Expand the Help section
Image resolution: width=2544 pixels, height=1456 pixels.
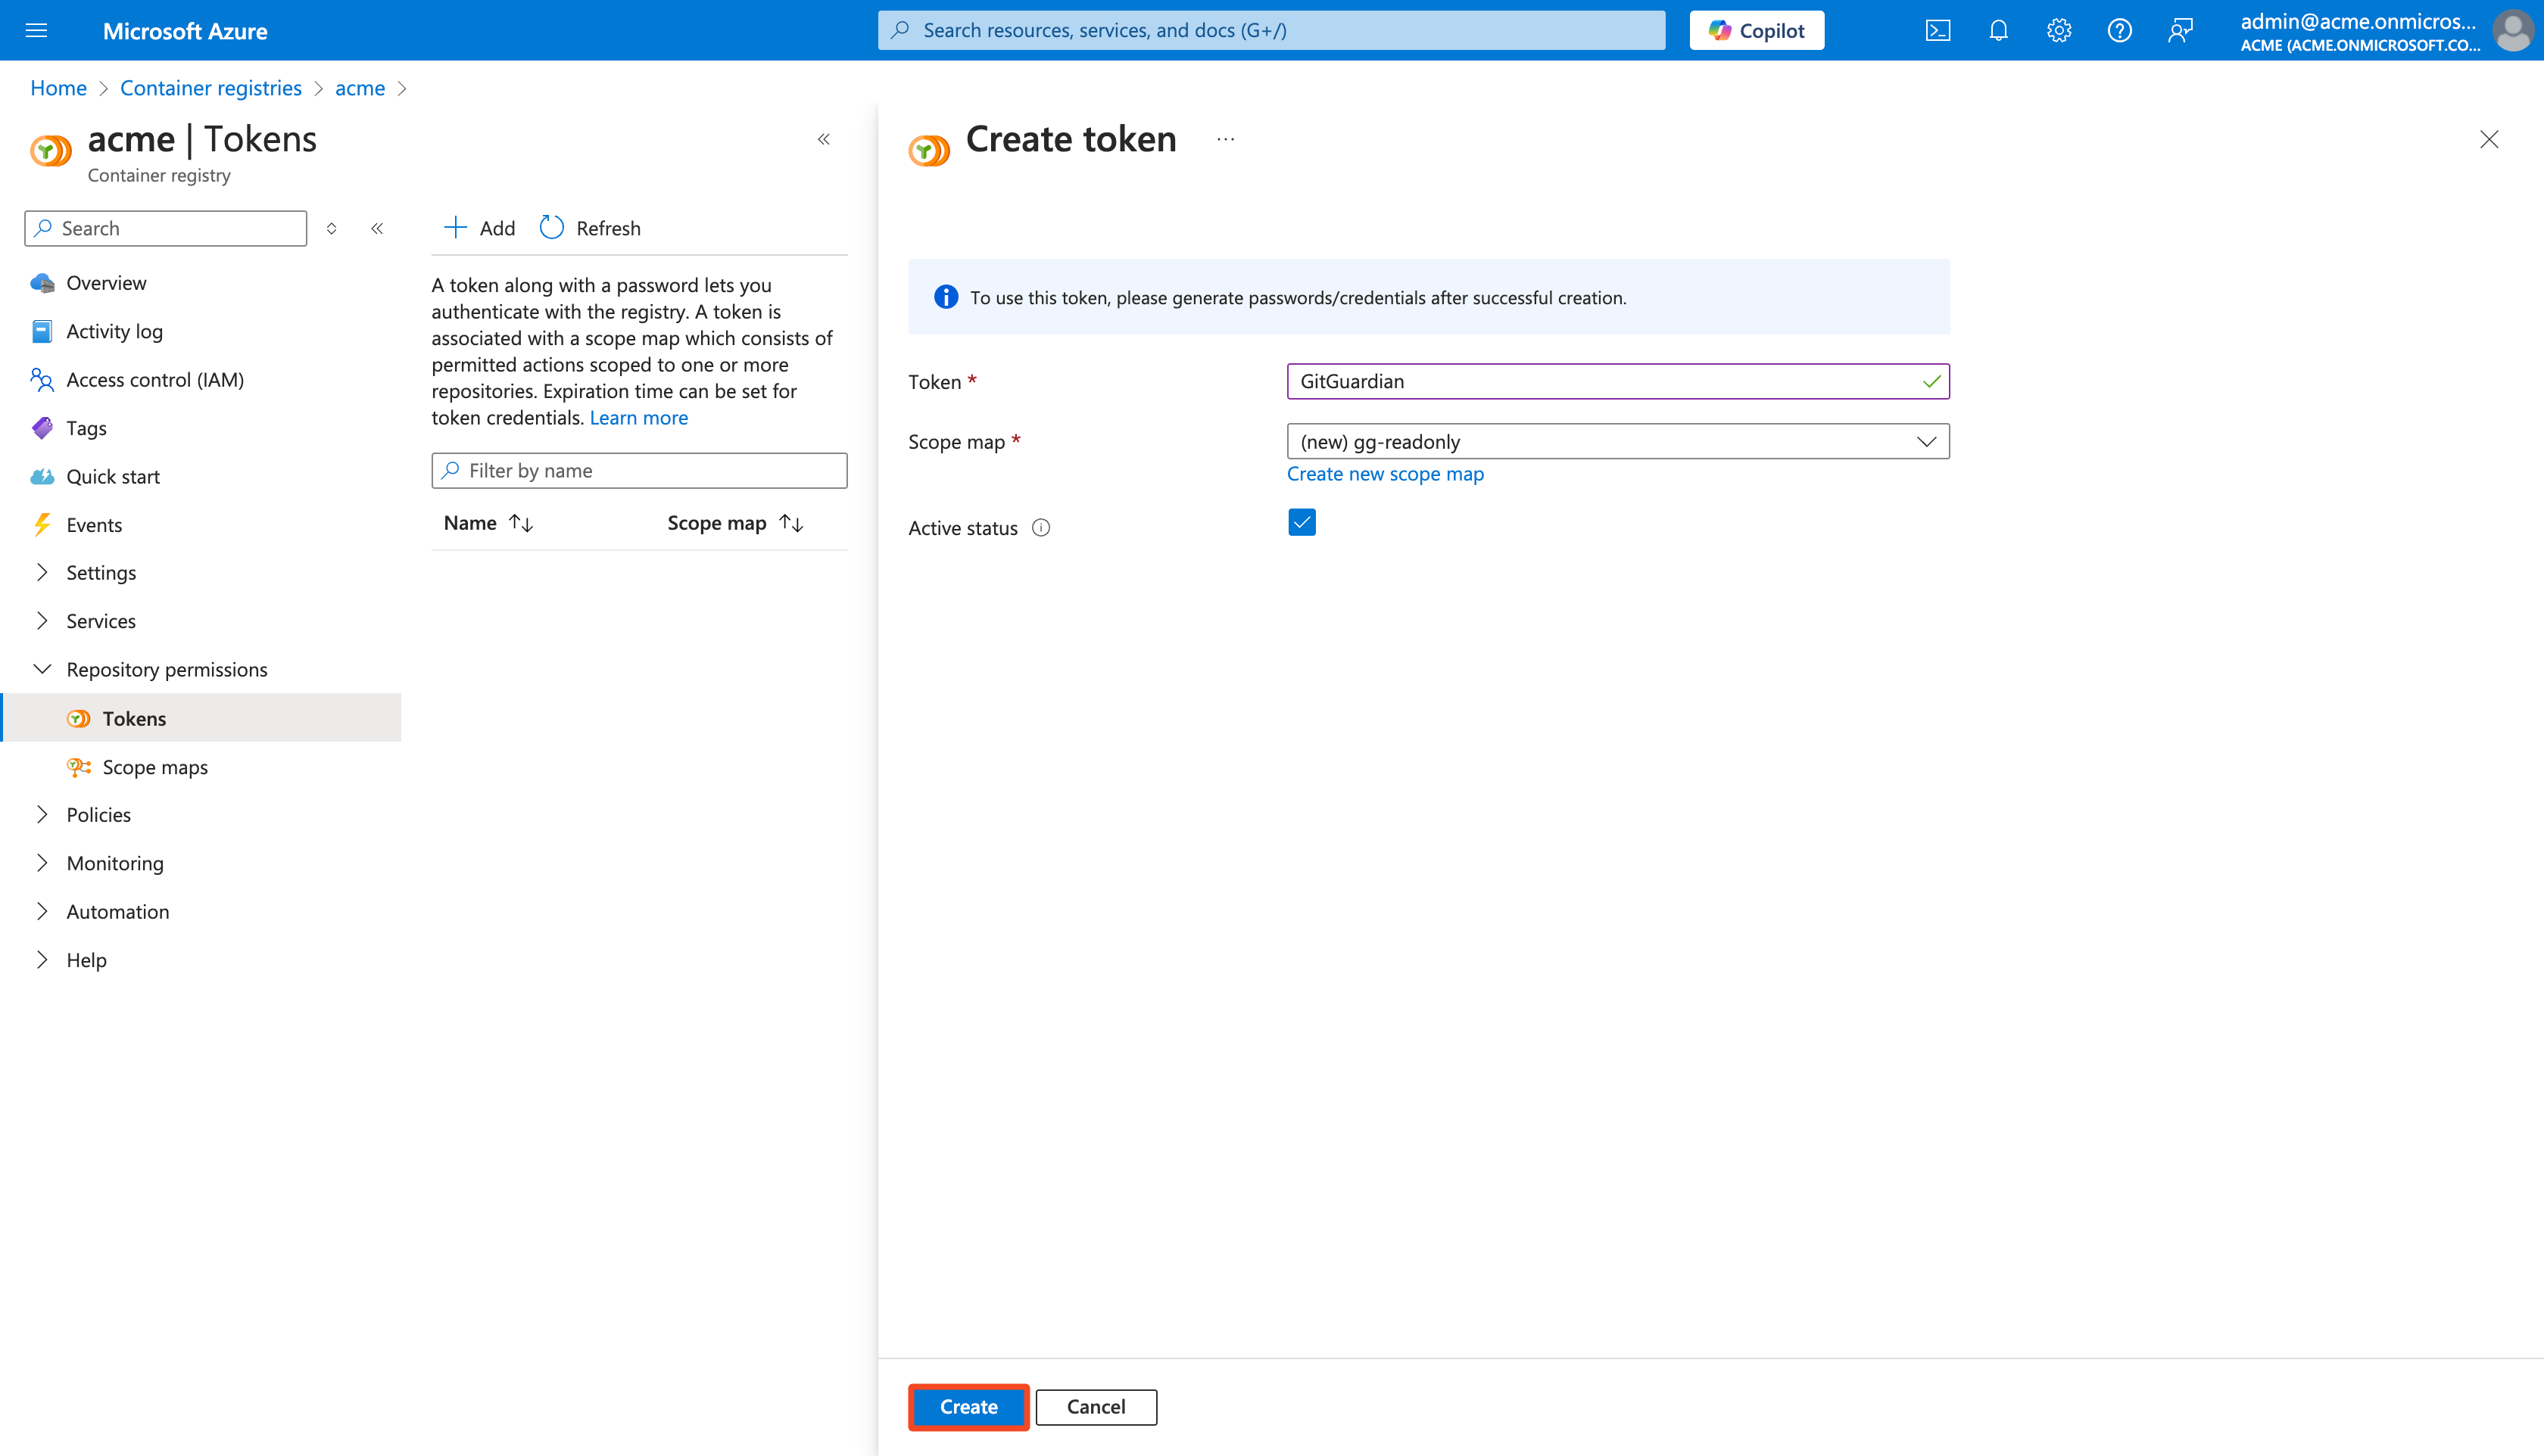tap(42, 960)
